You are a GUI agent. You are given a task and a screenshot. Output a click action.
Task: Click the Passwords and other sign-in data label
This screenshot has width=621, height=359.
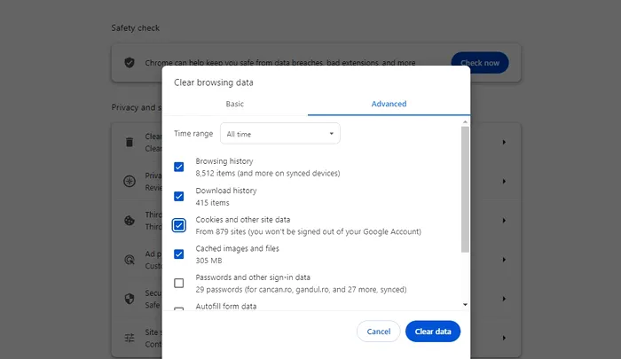(253, 277)
